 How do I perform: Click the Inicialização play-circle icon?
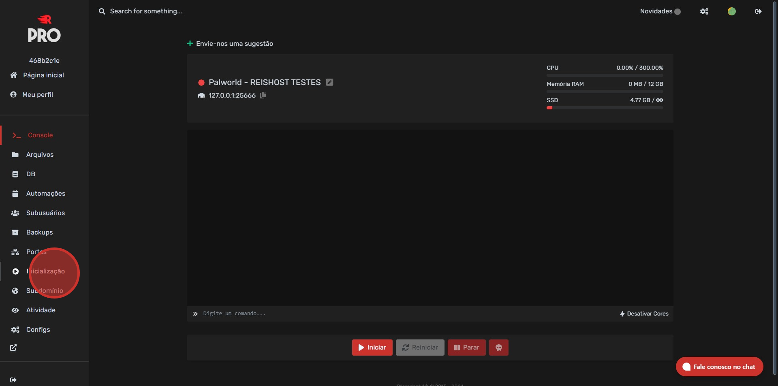click(x=15, y=271)
